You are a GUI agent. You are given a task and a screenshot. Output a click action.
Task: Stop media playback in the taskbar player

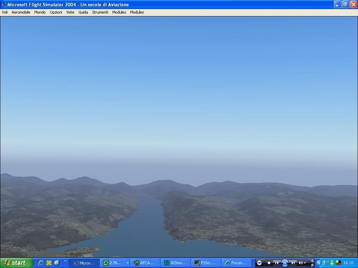coord(269,263)
